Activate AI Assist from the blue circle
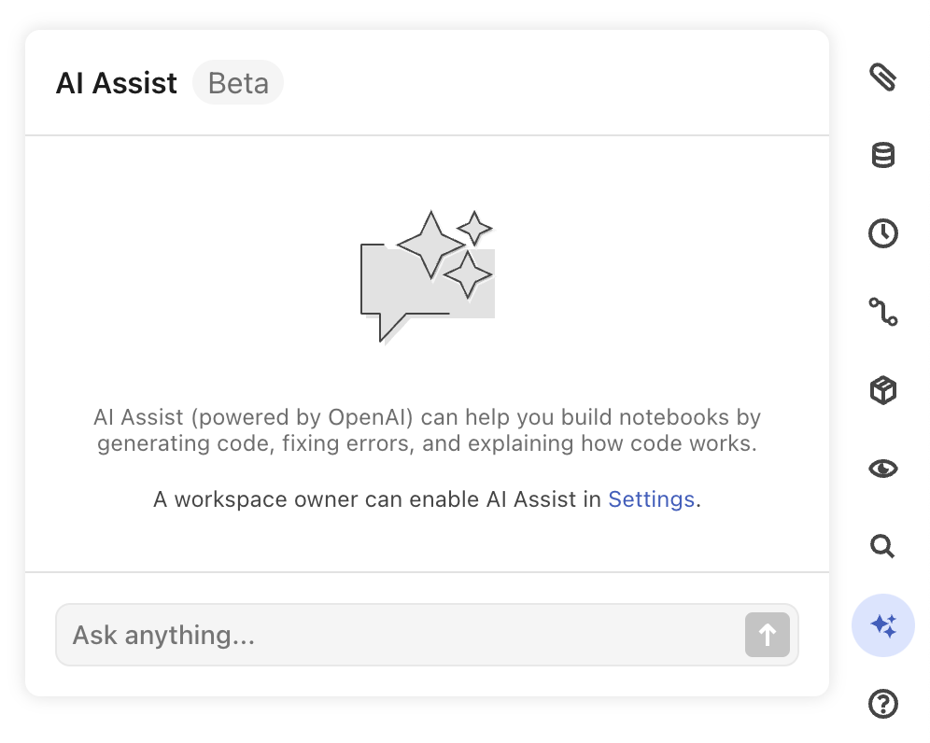 click(x=883, y=625)
